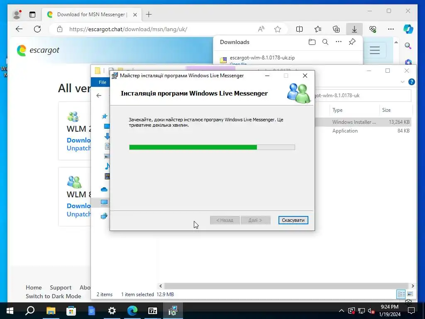Switch File Explorer to large icons view
This screenshot has height=319, width=425.
410,294
